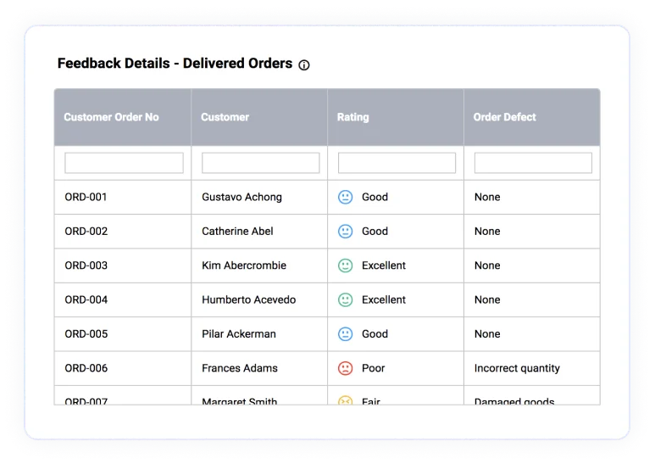Click the Good smiley icon for Pilar Ackerman

[x=346, y=334]
